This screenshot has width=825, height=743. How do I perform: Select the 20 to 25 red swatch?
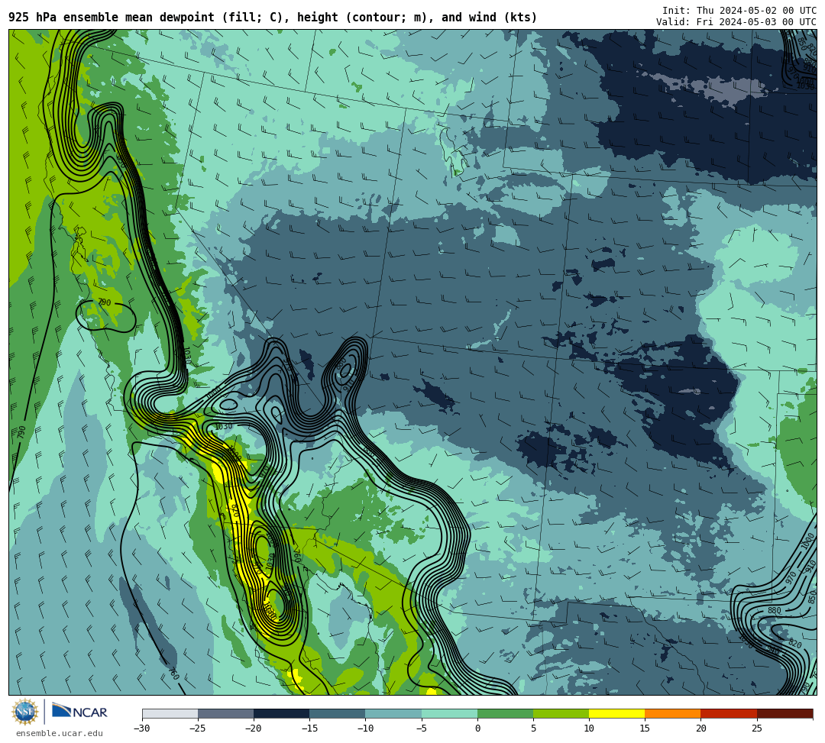click(x=729, y=713)
